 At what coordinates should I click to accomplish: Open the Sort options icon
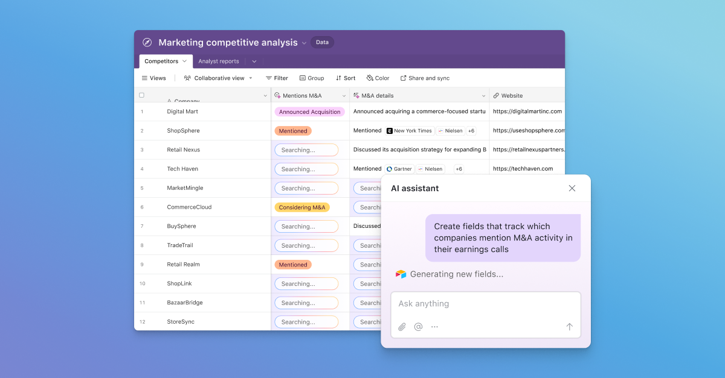[337, 78]
